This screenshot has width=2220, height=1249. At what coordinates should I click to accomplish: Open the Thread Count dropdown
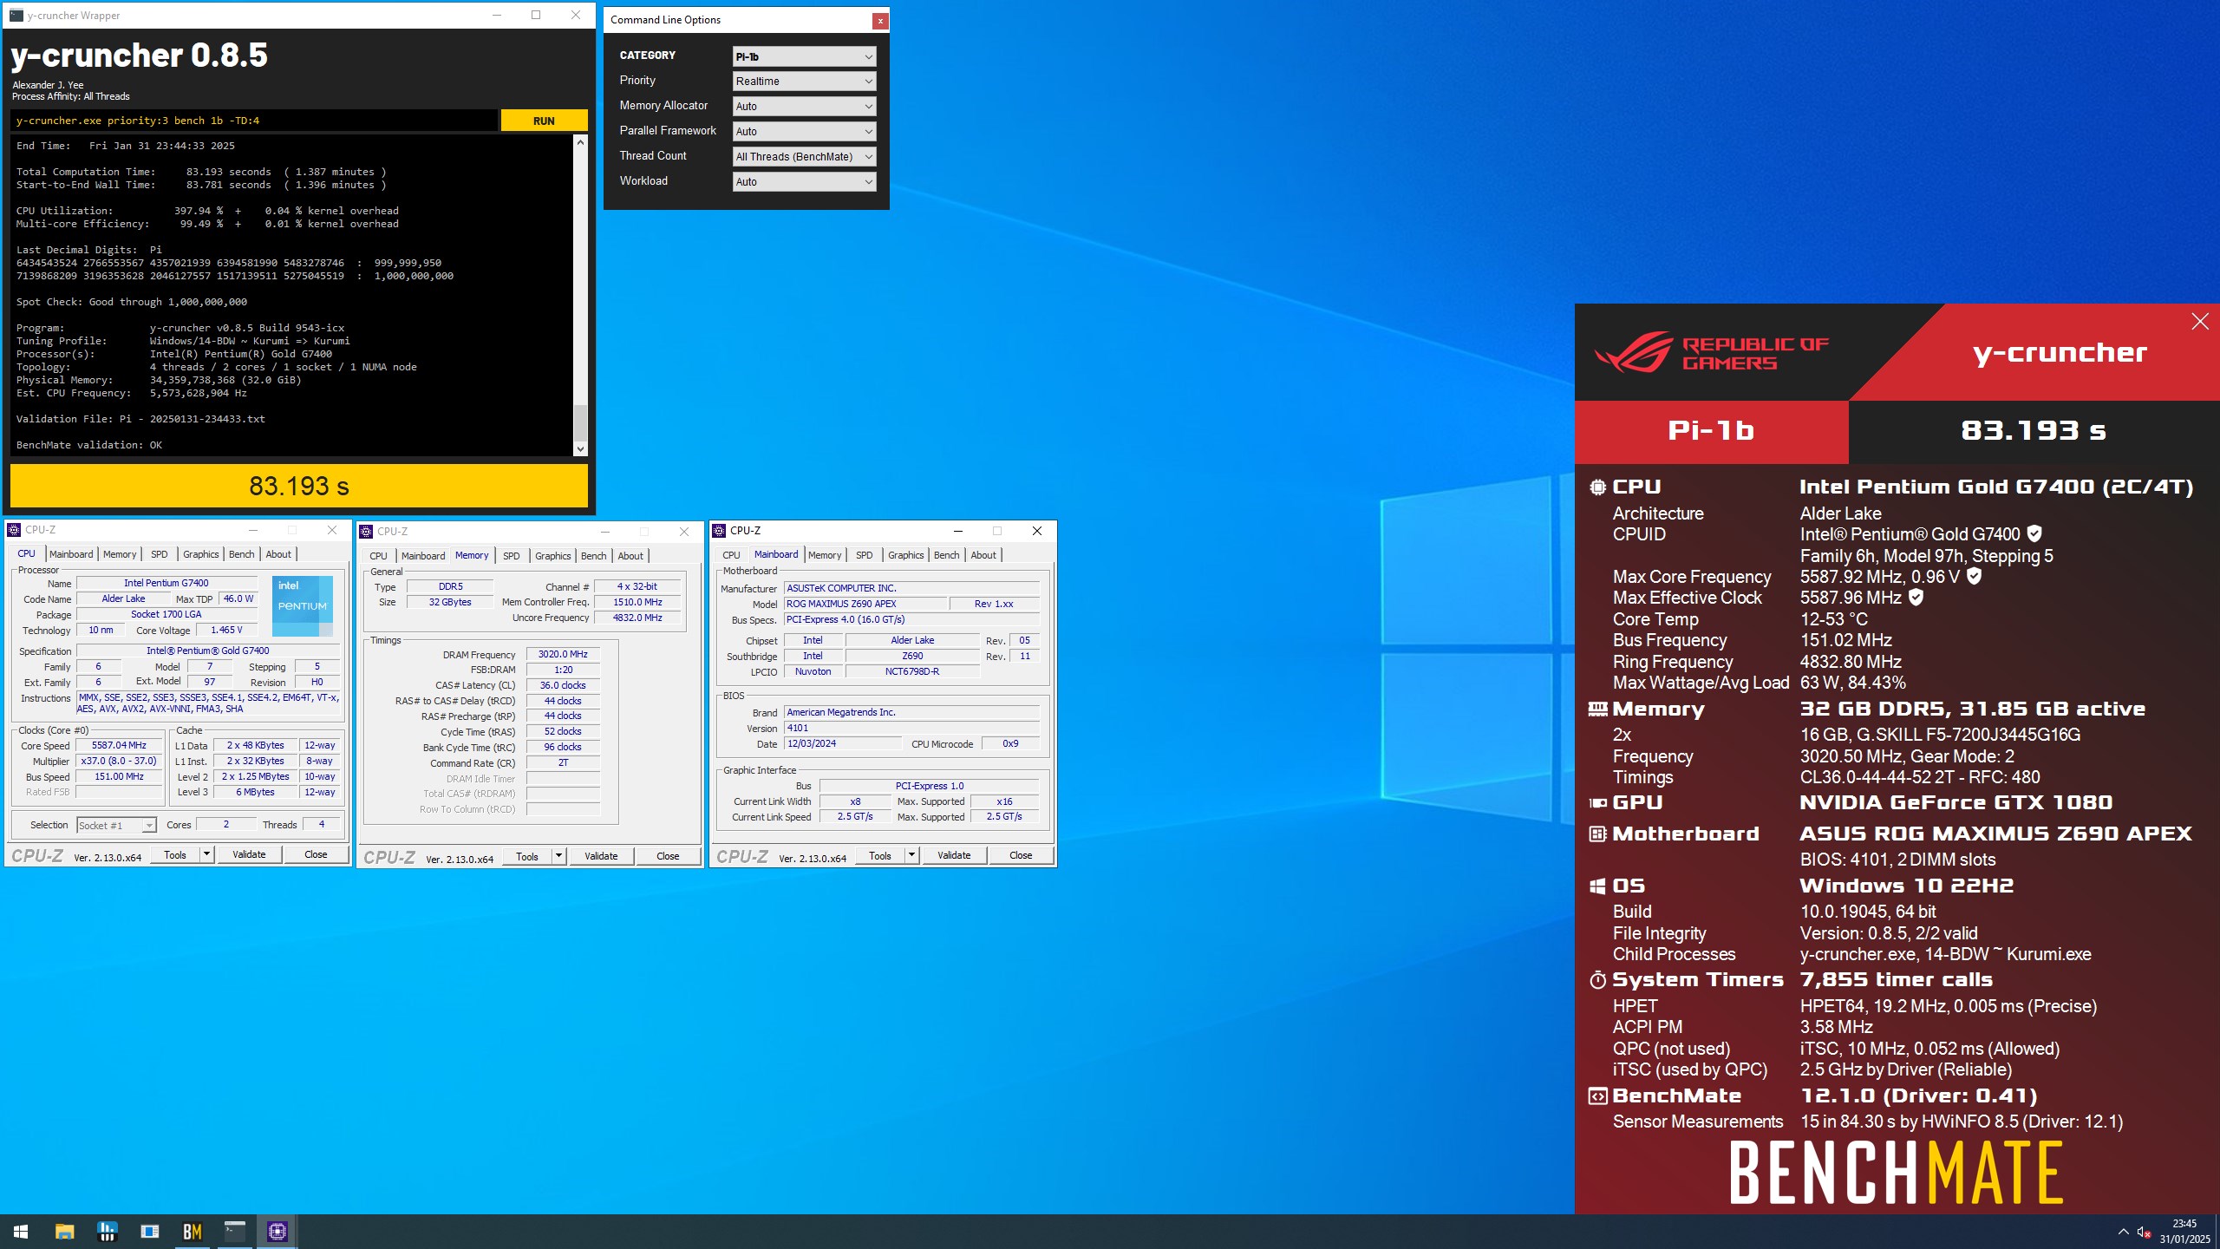pyautogui.click(x=804, y=157)
